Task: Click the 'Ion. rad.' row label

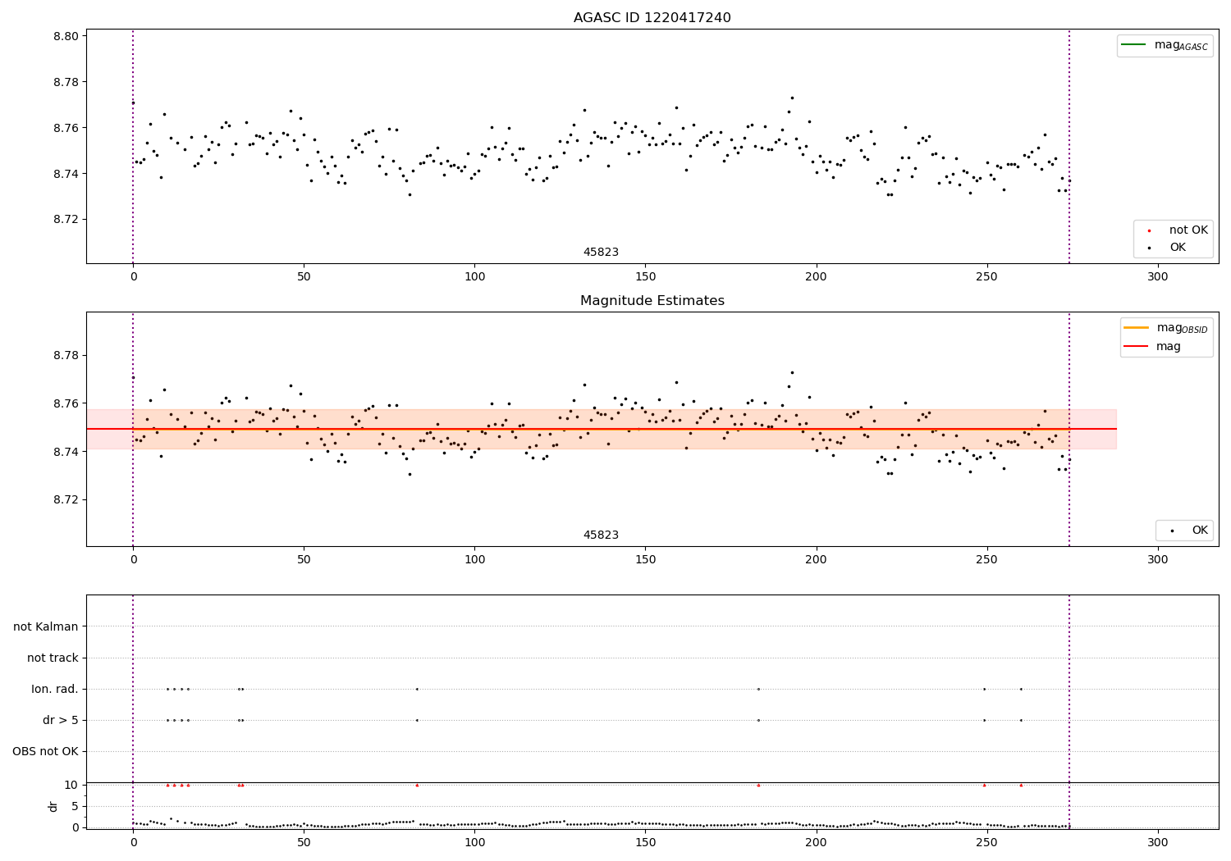Action: (55, 689)
